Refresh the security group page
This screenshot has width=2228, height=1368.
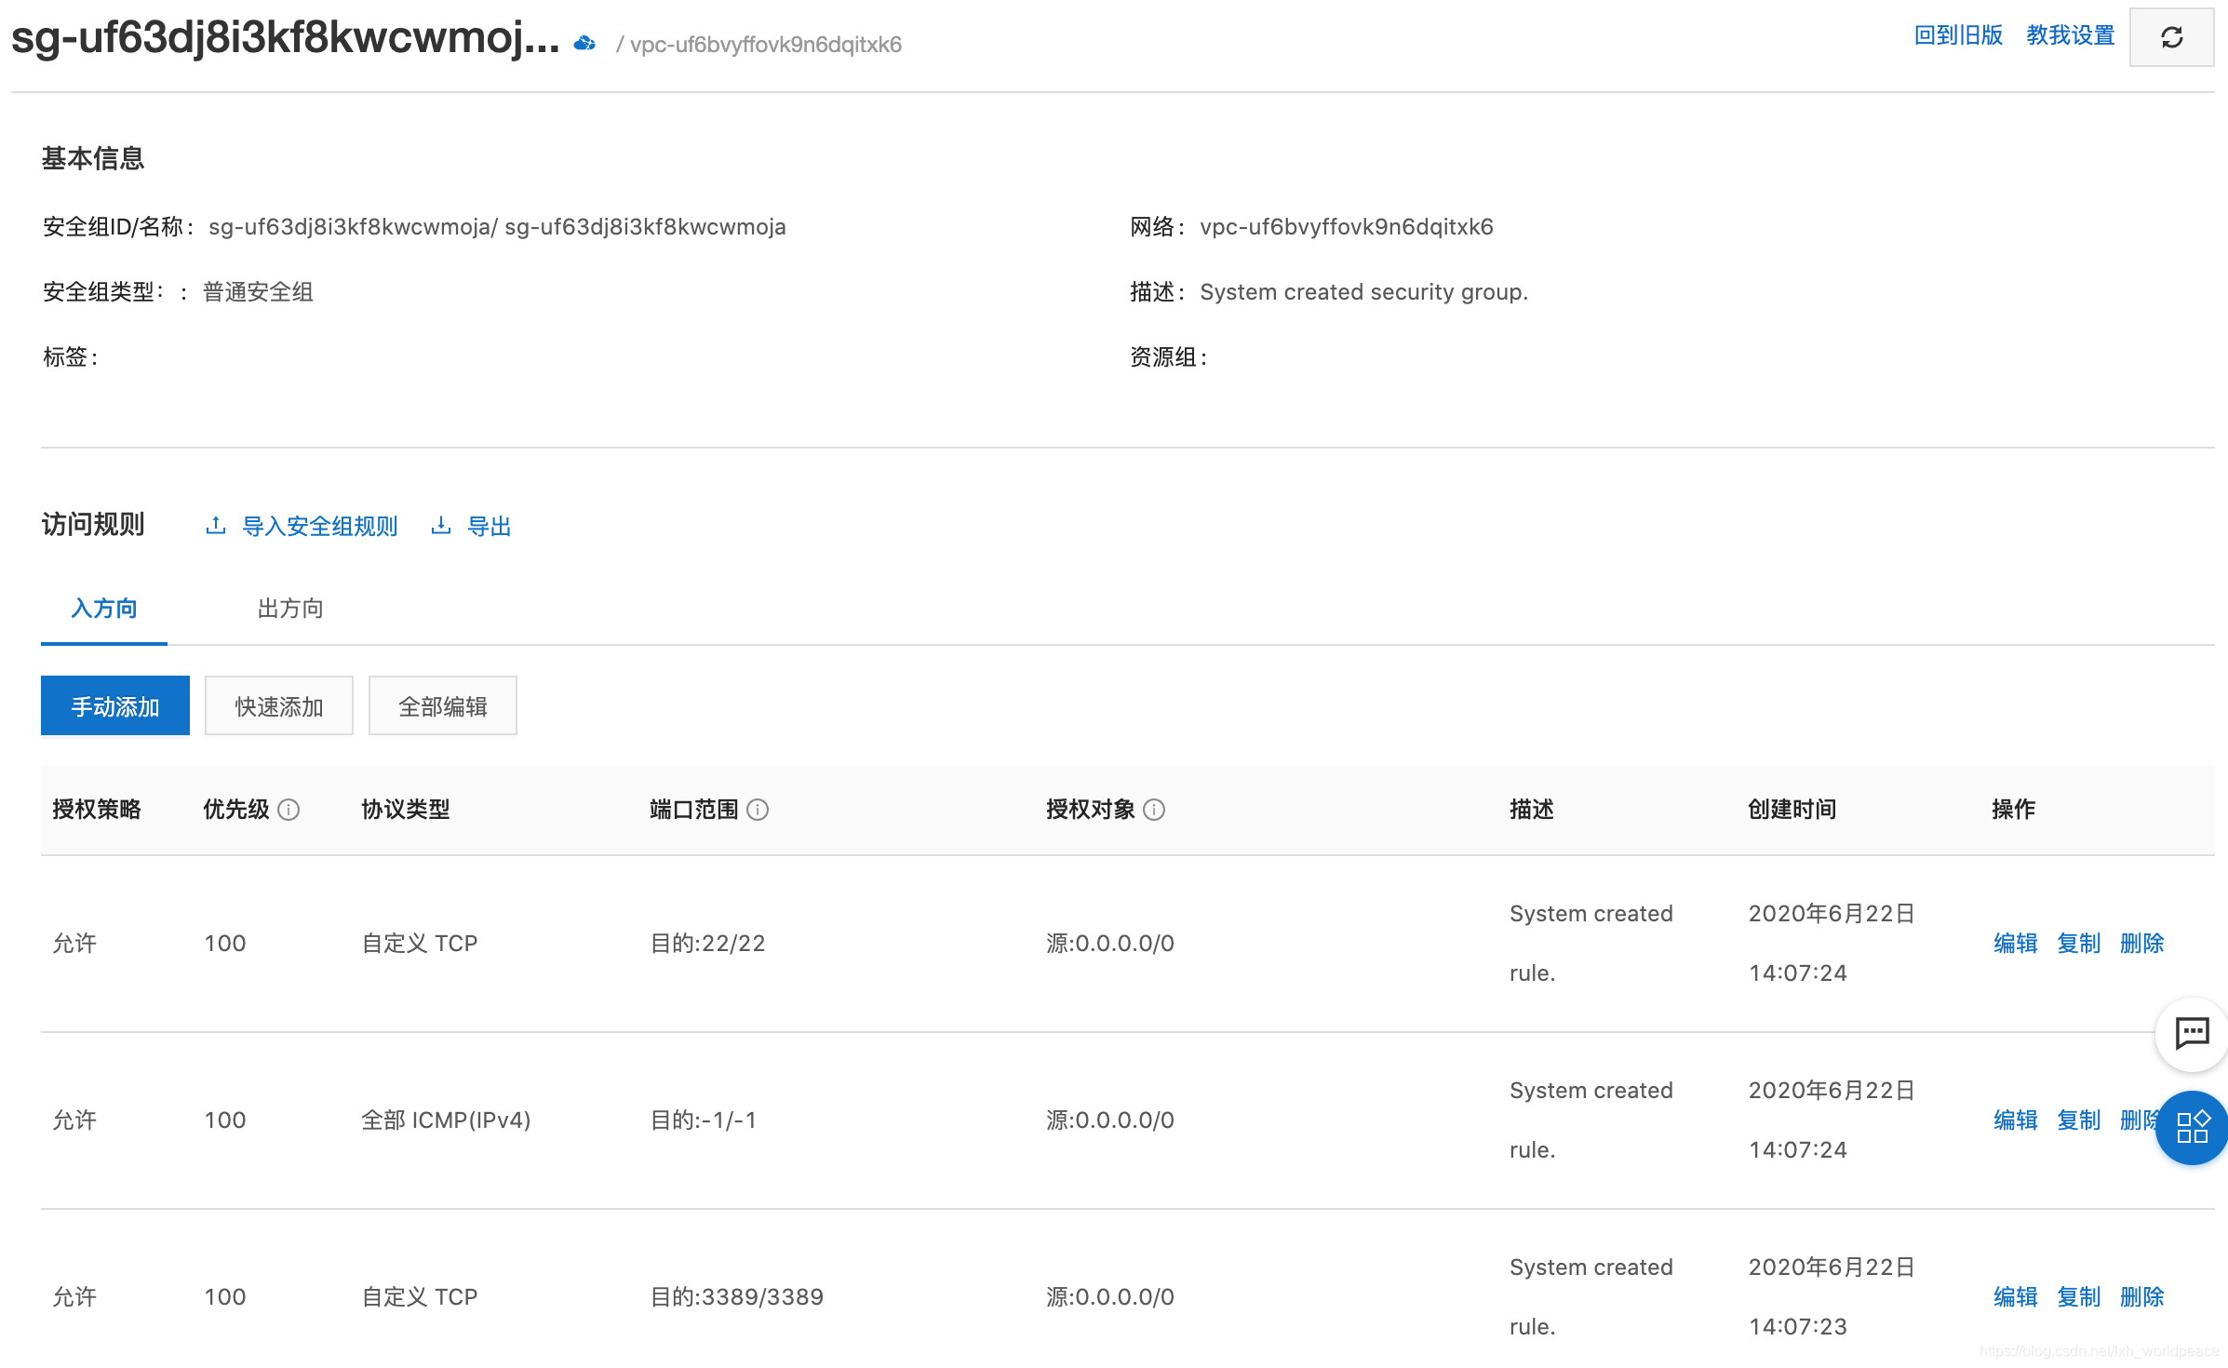coord(2172,37)
